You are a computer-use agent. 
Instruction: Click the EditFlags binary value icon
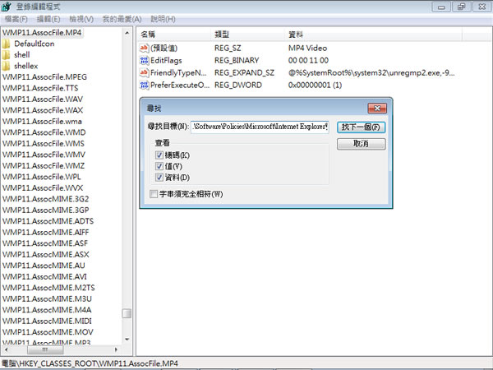pos(144,60)
